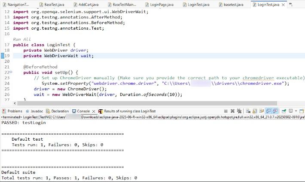Click line number 24 in the gutter
305x182 pixels.
[7, 83]
